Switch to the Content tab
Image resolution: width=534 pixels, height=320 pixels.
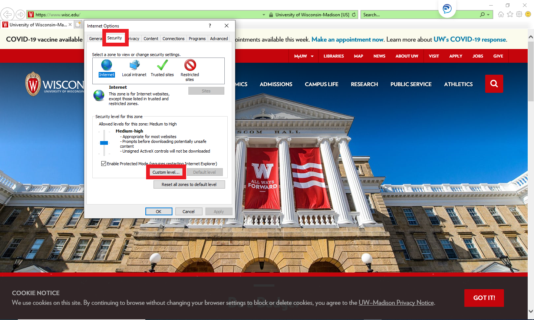coord(151,39)
